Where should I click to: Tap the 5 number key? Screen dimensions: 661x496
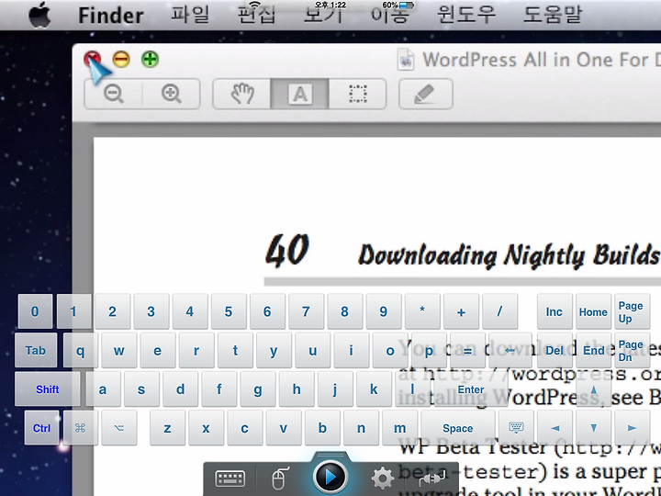tap(229, 311)
